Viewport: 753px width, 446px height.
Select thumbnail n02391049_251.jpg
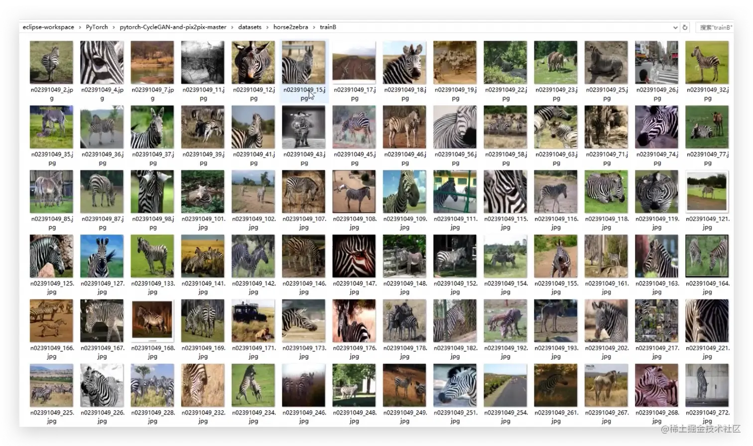coord(455,385)
